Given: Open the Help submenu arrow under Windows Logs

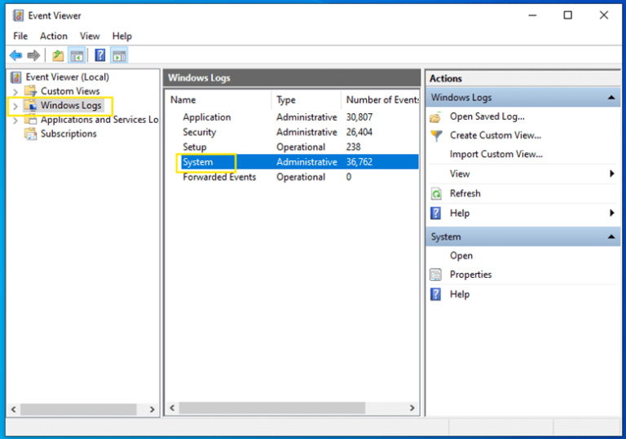Looking at the screenshot, I should (x=611, y=213).
